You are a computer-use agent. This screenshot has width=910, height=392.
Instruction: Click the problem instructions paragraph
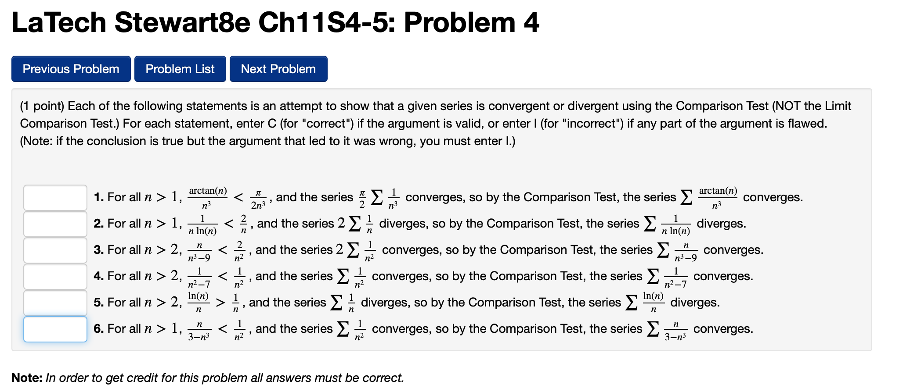pos(435,123)
